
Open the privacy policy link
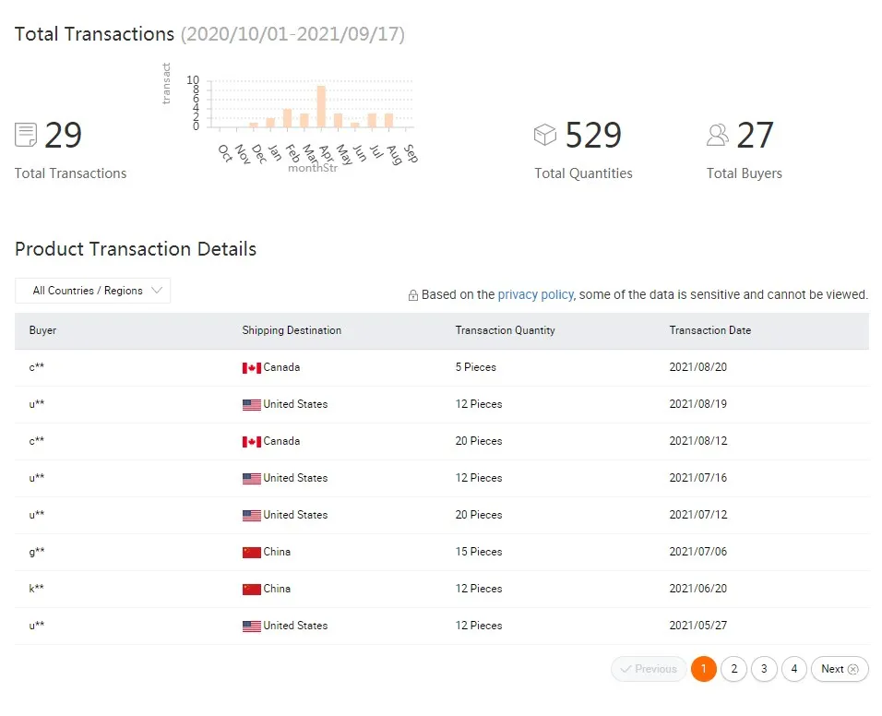[x=535, y=294]
